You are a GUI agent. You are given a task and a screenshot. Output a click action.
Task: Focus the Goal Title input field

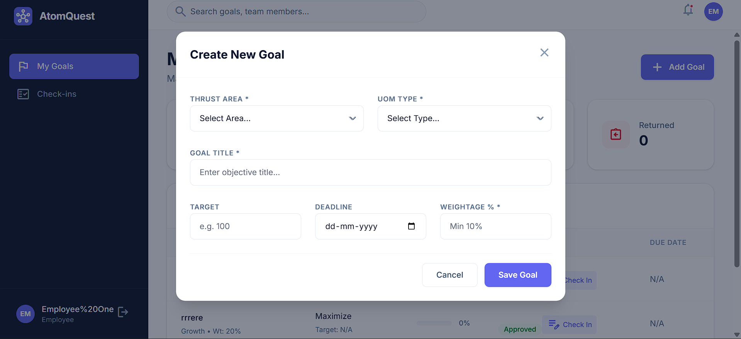point(371,172)
